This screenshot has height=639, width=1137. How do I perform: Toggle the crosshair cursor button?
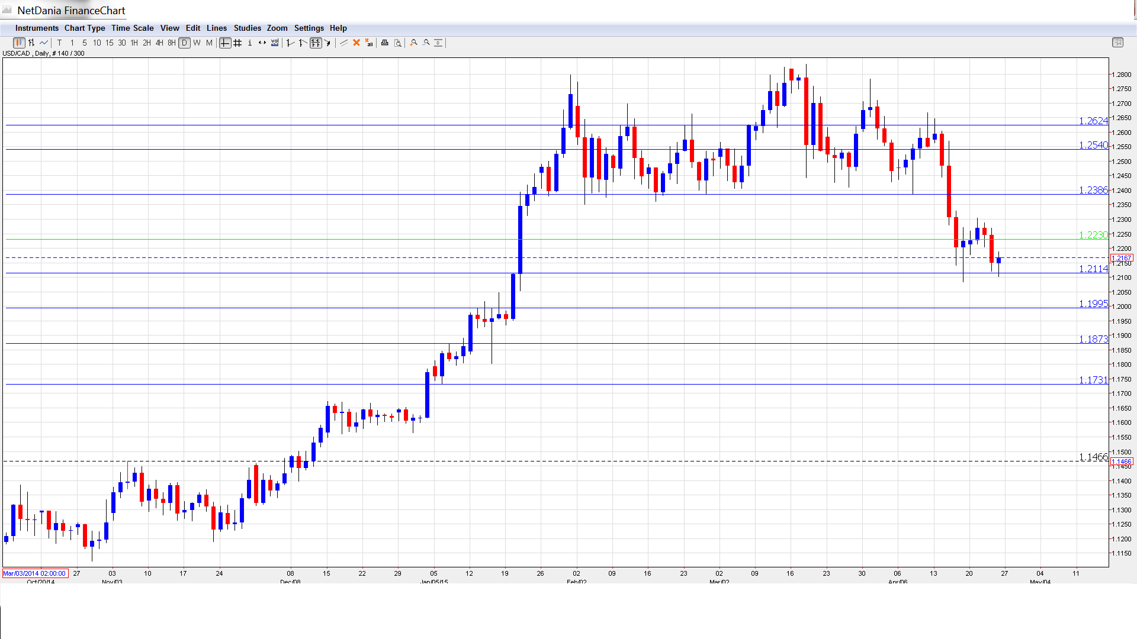click(x=225, y=43)
